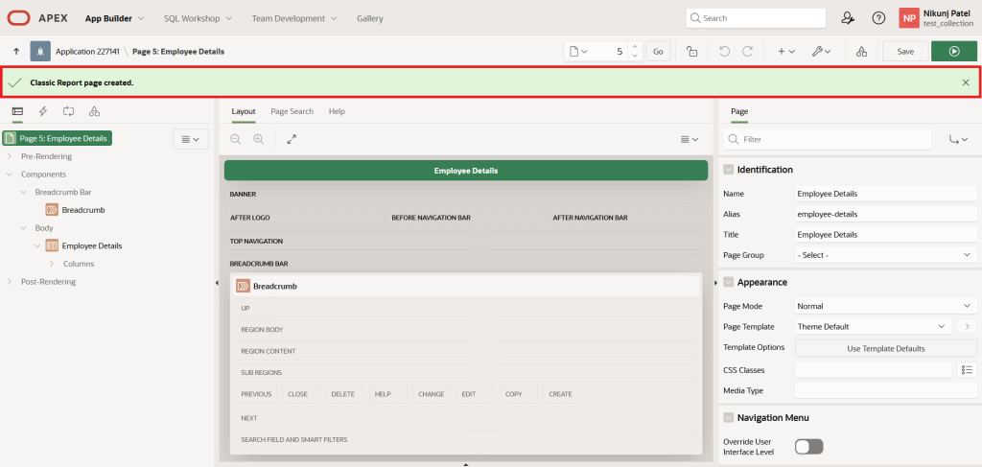Expand the layout with the maximize arrows icon
982x467 pixels.
pyautogui.click(x=292, y=140)
